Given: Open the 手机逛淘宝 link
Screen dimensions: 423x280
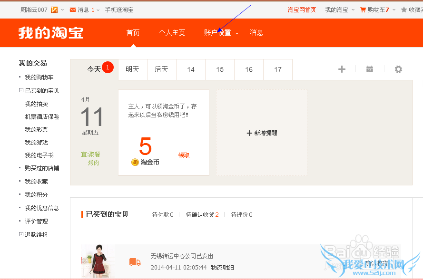Looking at the screenshot, I should click(119, 10).
